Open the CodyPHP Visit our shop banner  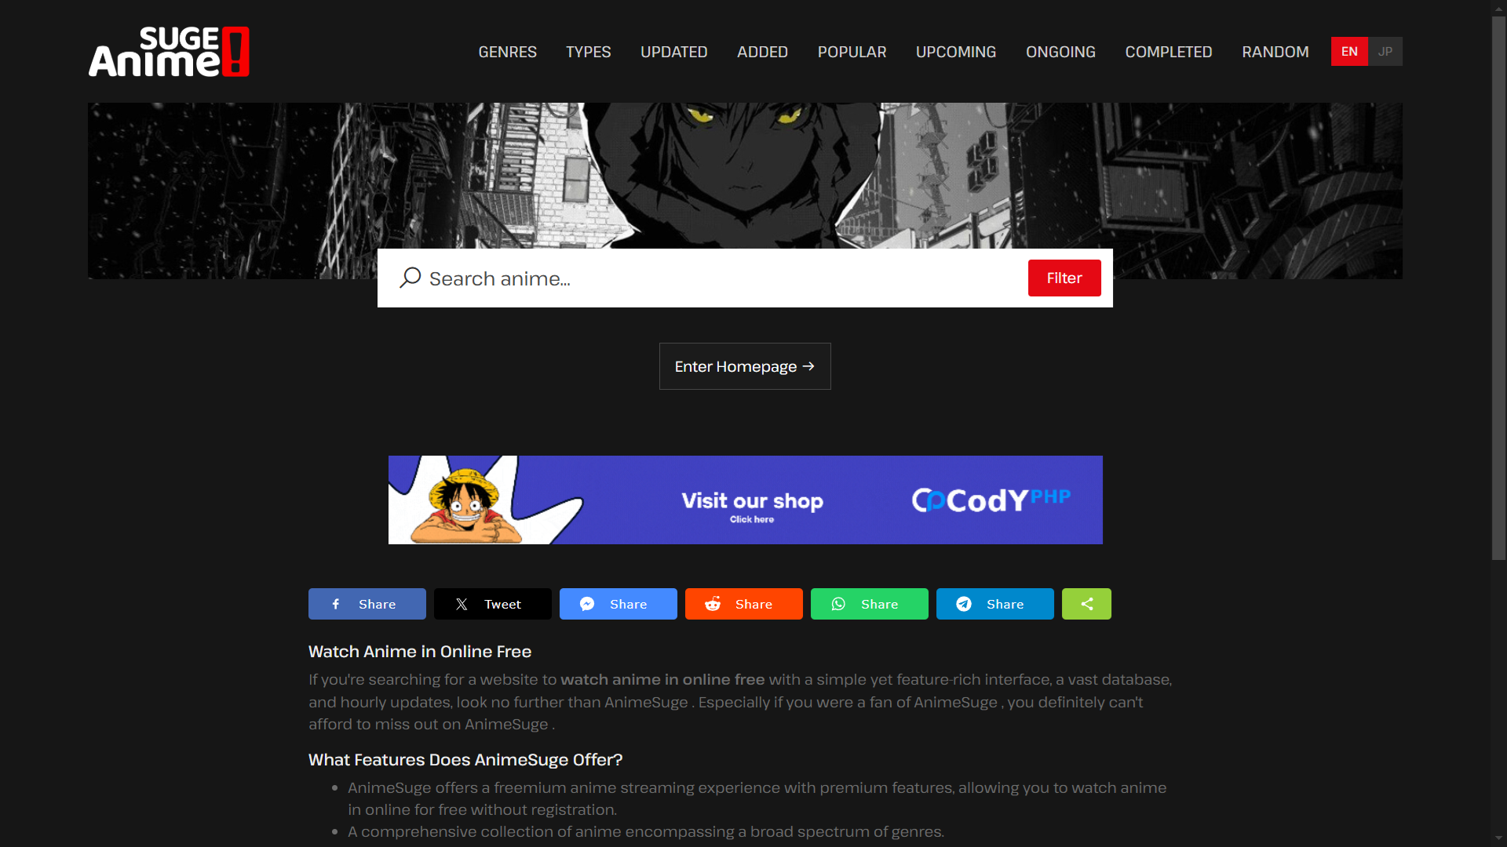tap(745, 500)
